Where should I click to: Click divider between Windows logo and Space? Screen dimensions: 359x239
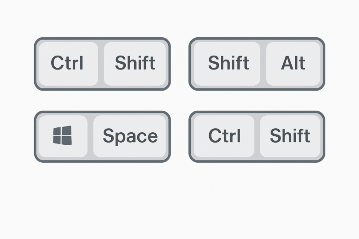[x=91, y=136]
